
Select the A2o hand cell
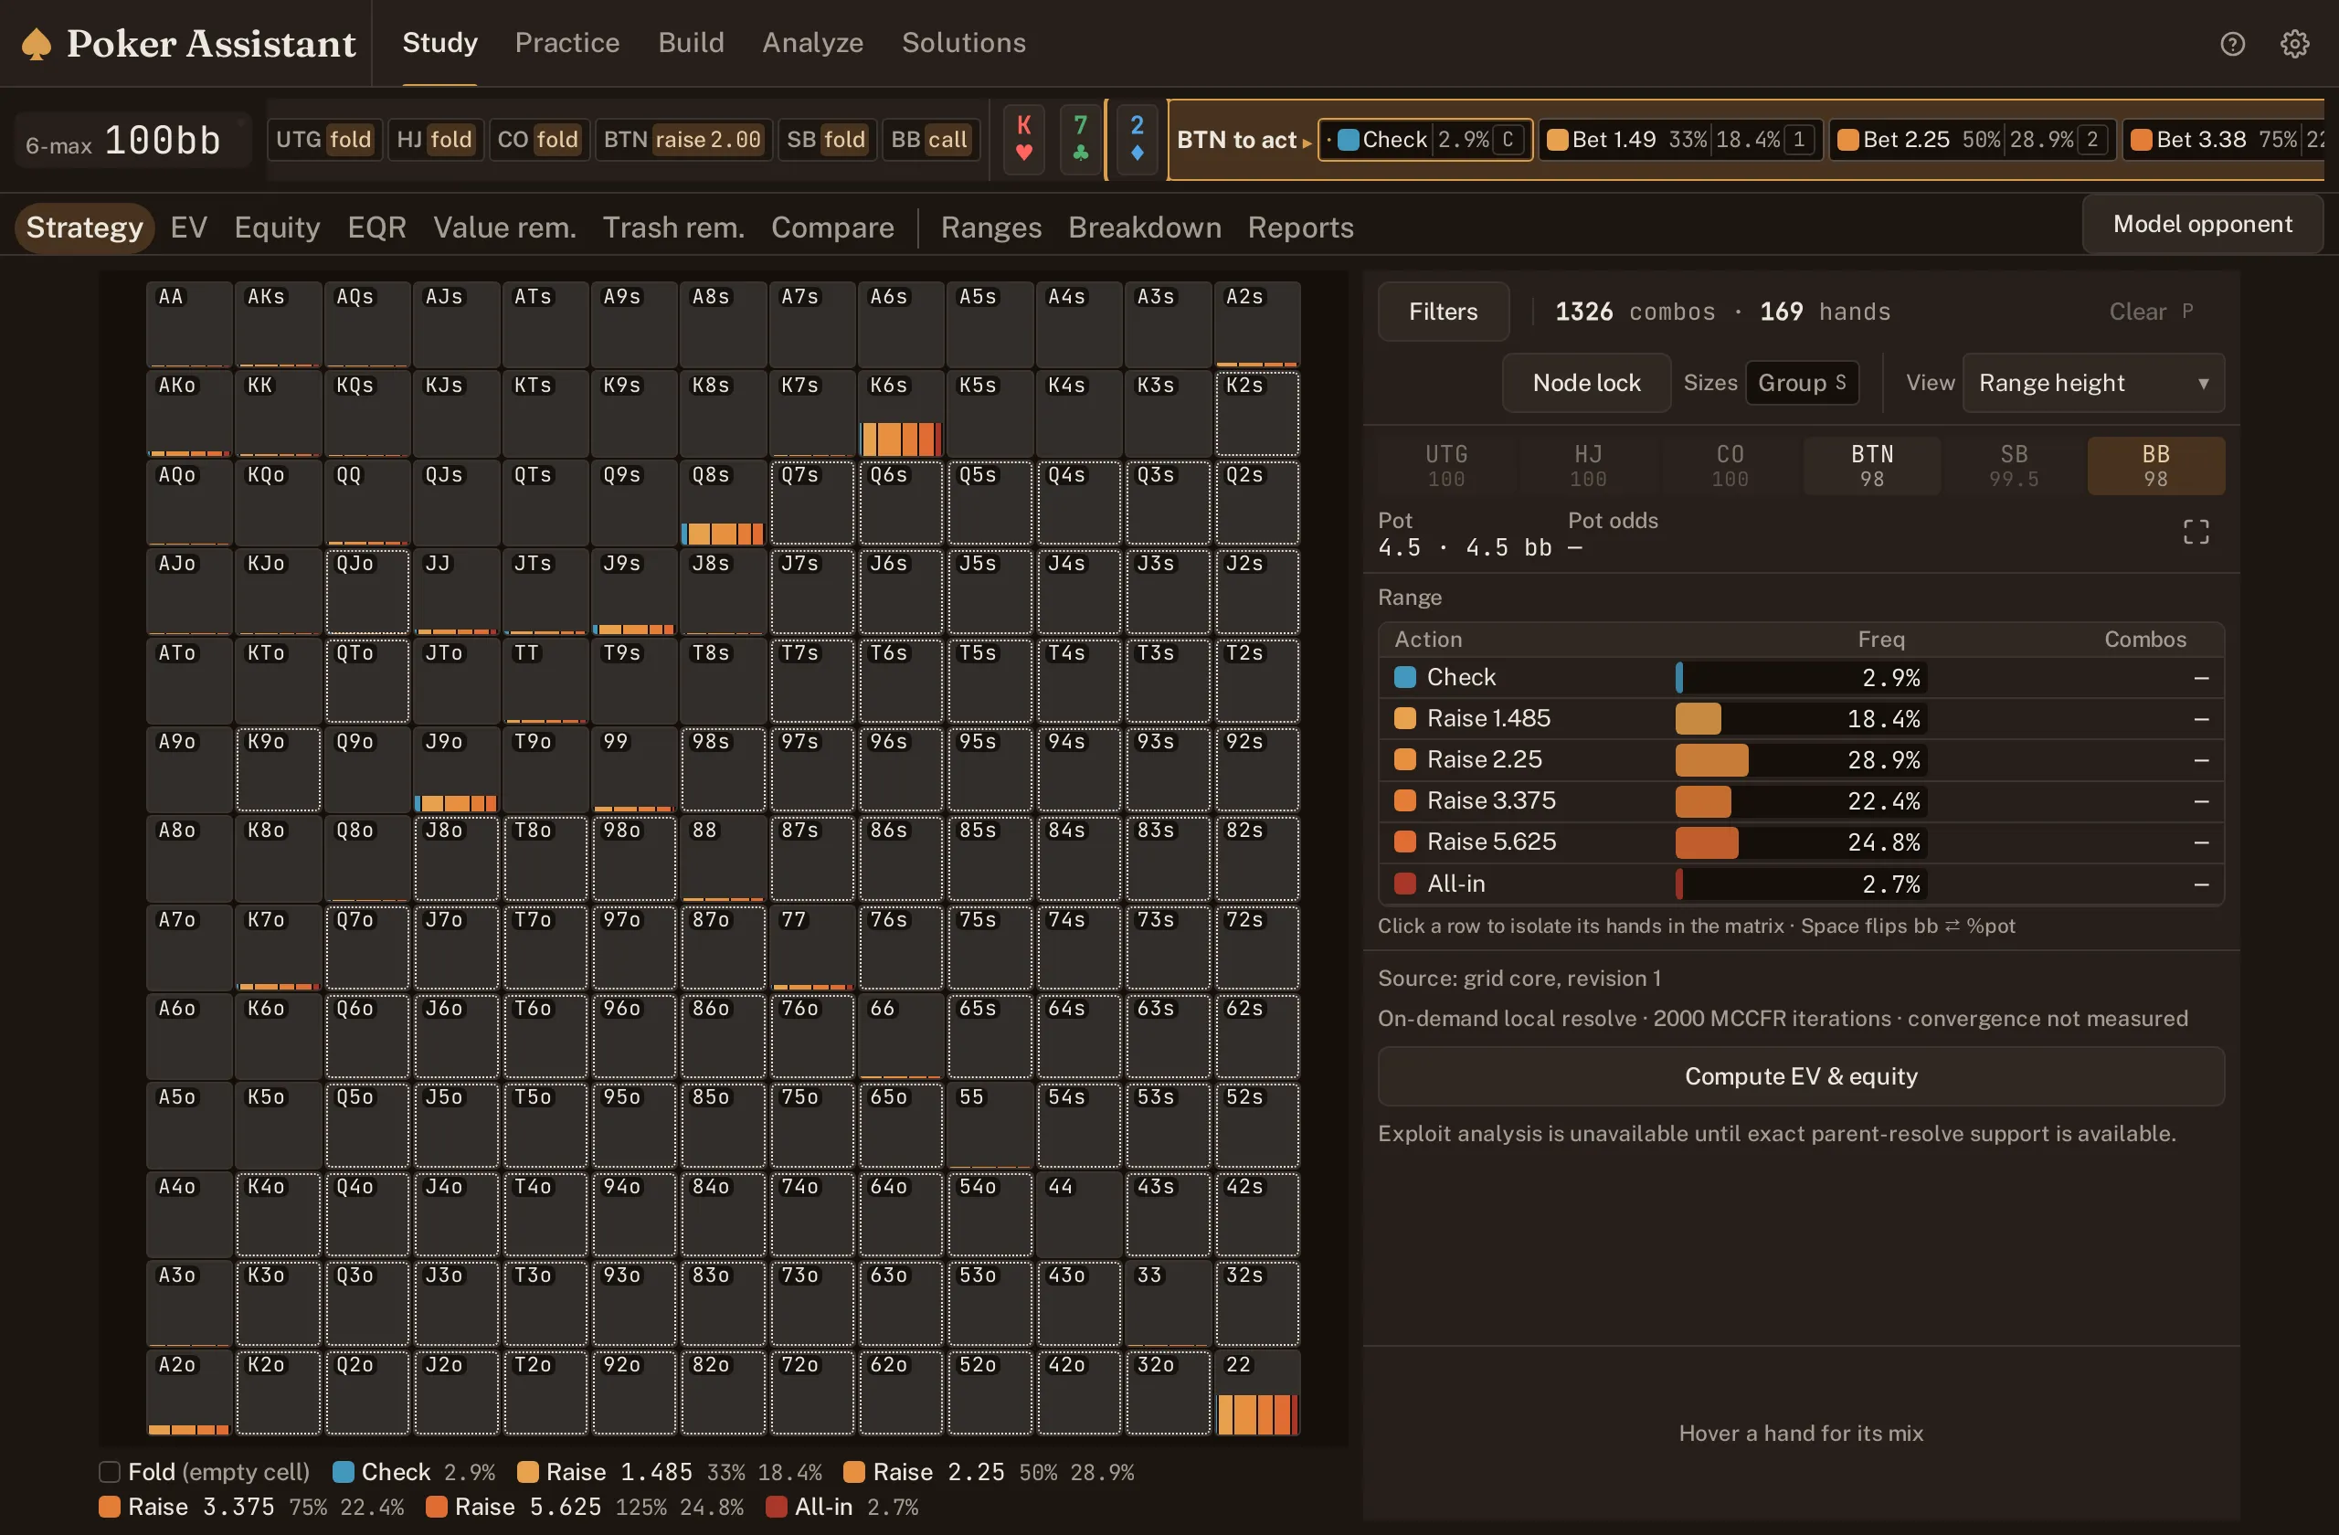click(x=189, y=1392)
